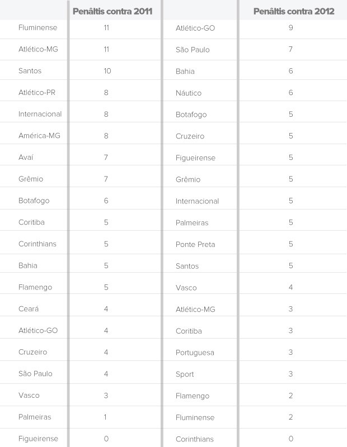Select Fluminense in the 2011 list
This screenshot has width=347, height=447.
37,27
